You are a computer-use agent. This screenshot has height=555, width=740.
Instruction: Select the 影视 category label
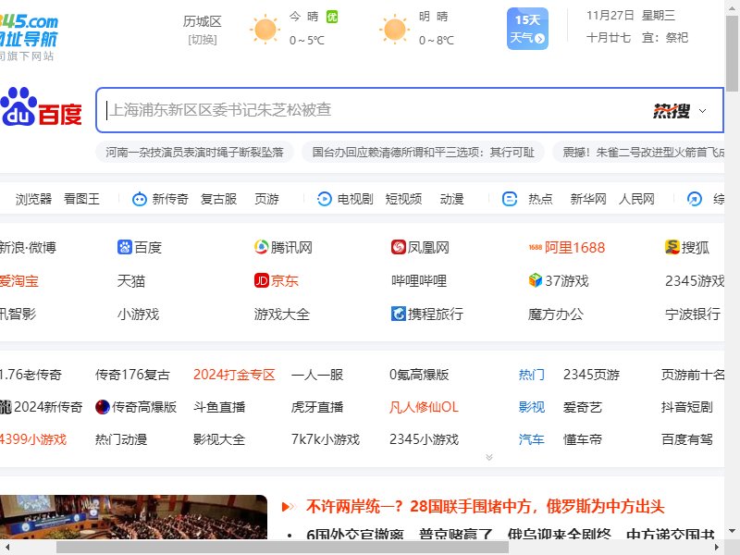tap(531, 407)
